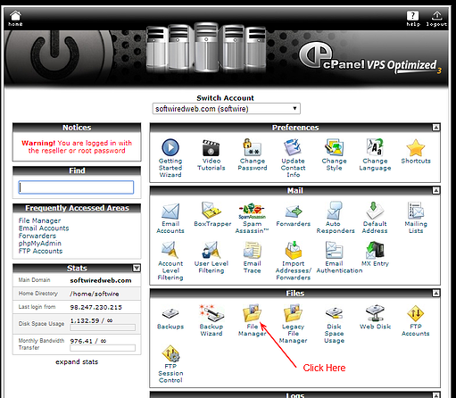Open Account Level Filtering

pos(170,251)
